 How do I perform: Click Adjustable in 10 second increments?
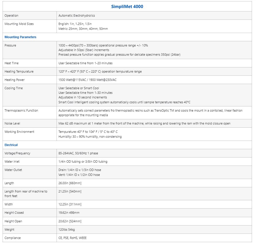[83, 97]
